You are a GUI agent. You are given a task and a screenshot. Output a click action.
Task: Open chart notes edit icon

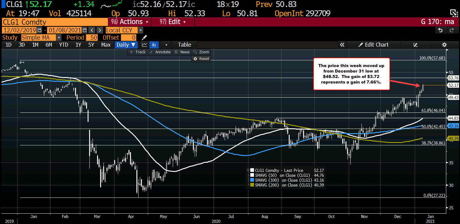[415, 45]
